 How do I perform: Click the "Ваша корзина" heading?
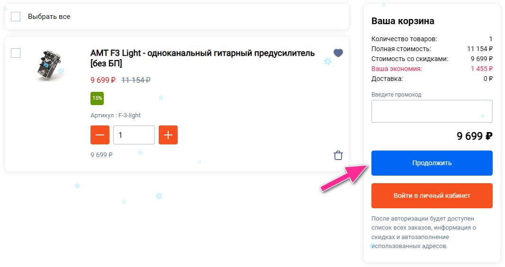click(403, 21)
